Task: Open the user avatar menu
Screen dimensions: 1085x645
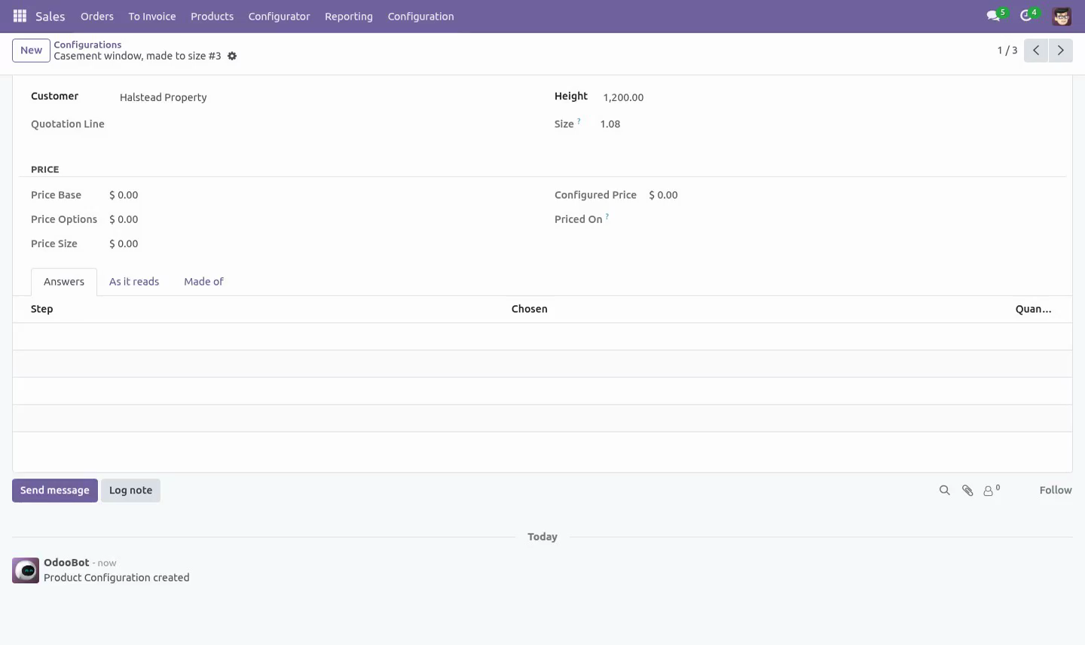Action: pos(1062,16)
